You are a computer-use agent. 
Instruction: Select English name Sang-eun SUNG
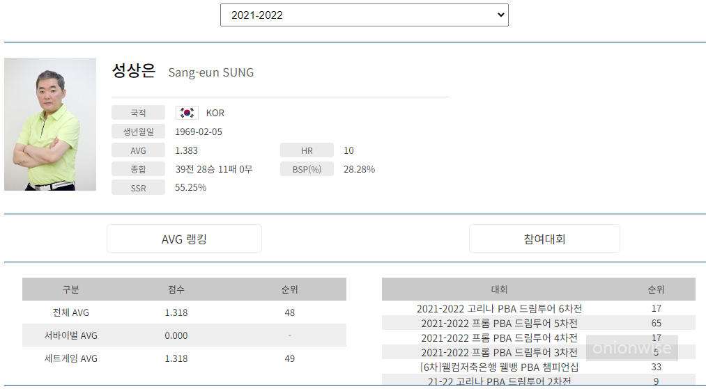210,72
